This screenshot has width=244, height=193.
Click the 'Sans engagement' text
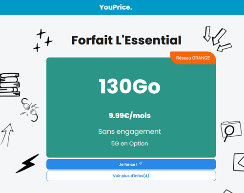(x=130, y=131)
